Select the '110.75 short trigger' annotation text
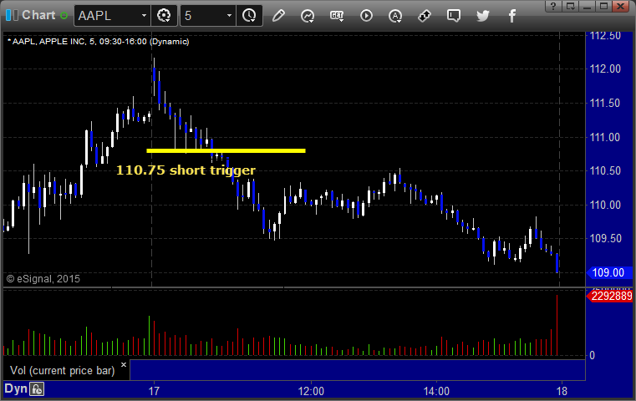 [x=186, y=170]
